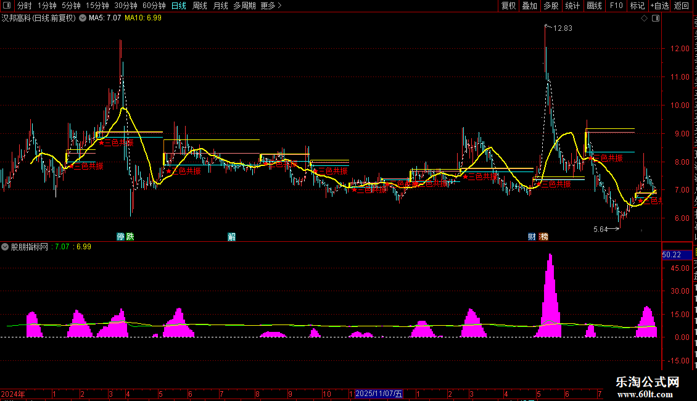The image size is (697, 401).
Task: Click the 统计 statistics button
Action: tap(572, 6)
